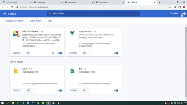
Task: Go back to previous page
Action: [x=3, y=7]
